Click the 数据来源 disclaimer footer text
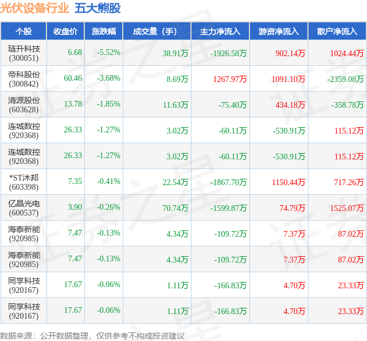367x341 pixels. [x=92, y=336]
